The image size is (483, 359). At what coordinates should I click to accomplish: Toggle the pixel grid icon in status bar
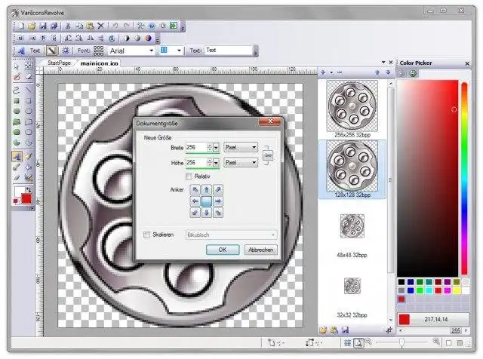(347, 342)
